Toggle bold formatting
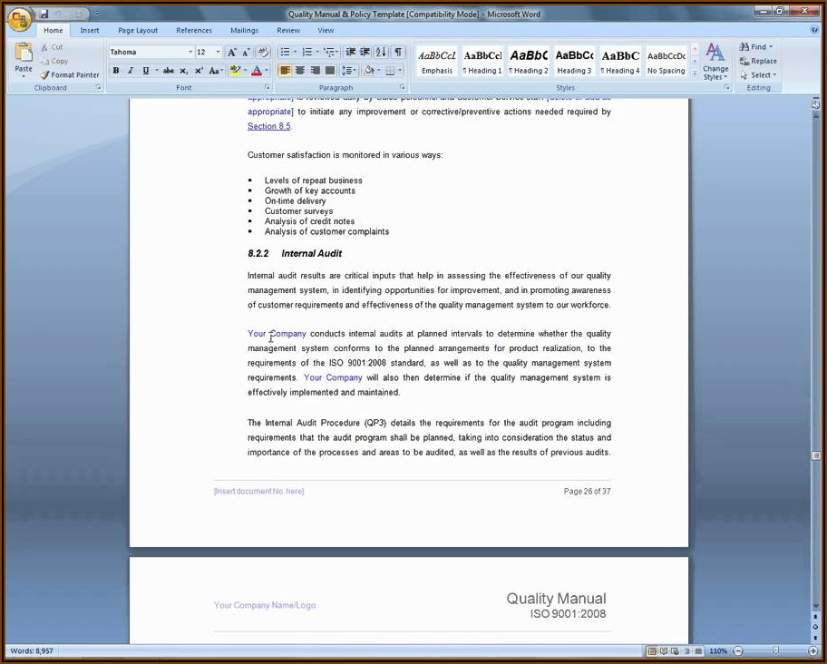Viewport: 827px width, 664px height. click(116, 71)
